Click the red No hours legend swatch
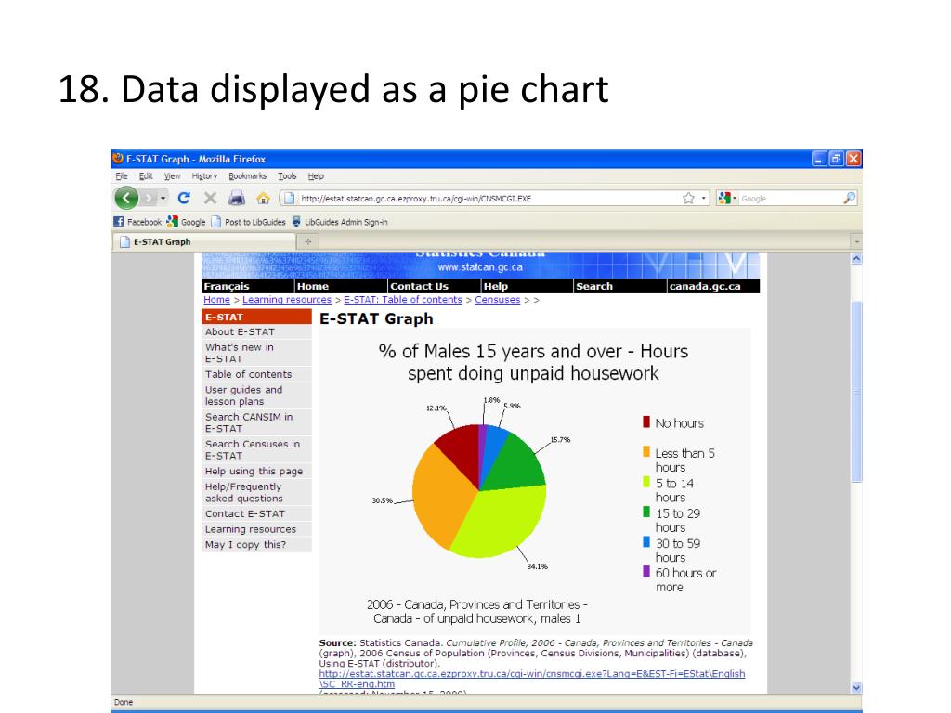951x713 pixels. 646,422
